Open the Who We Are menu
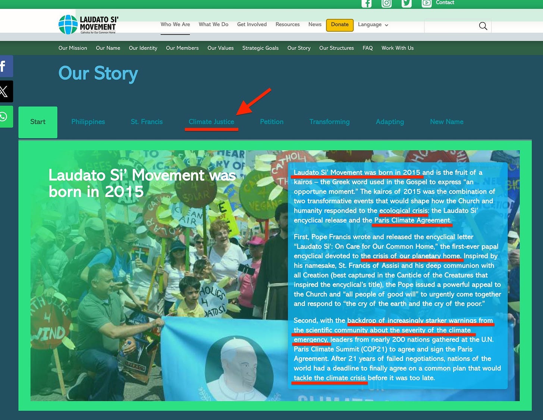 tap(175, 24)
